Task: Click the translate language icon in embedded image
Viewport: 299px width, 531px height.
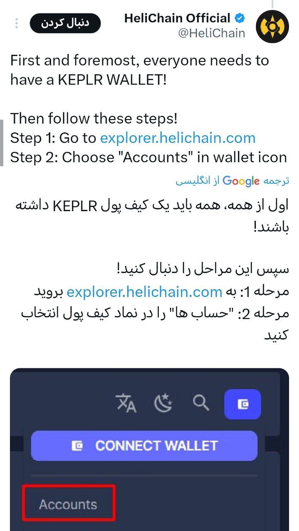Action: coord(126,403)
